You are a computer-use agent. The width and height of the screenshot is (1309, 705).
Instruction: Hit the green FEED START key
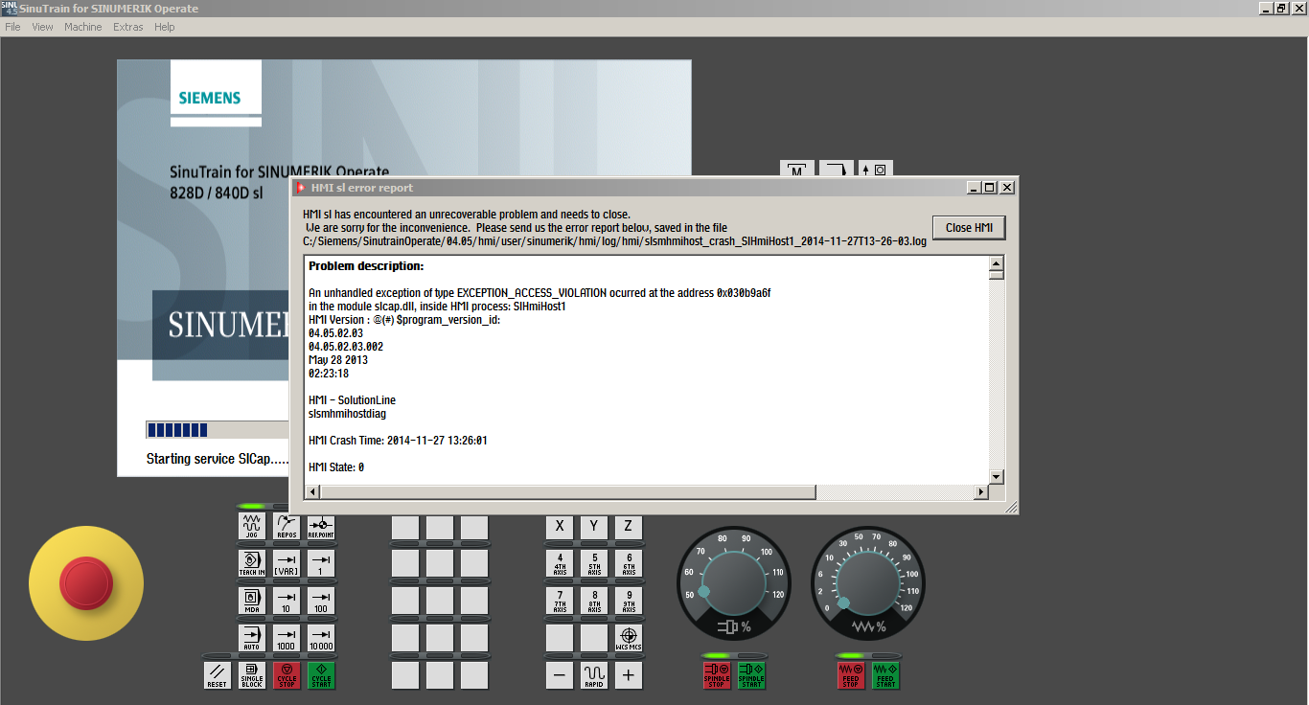885,675
